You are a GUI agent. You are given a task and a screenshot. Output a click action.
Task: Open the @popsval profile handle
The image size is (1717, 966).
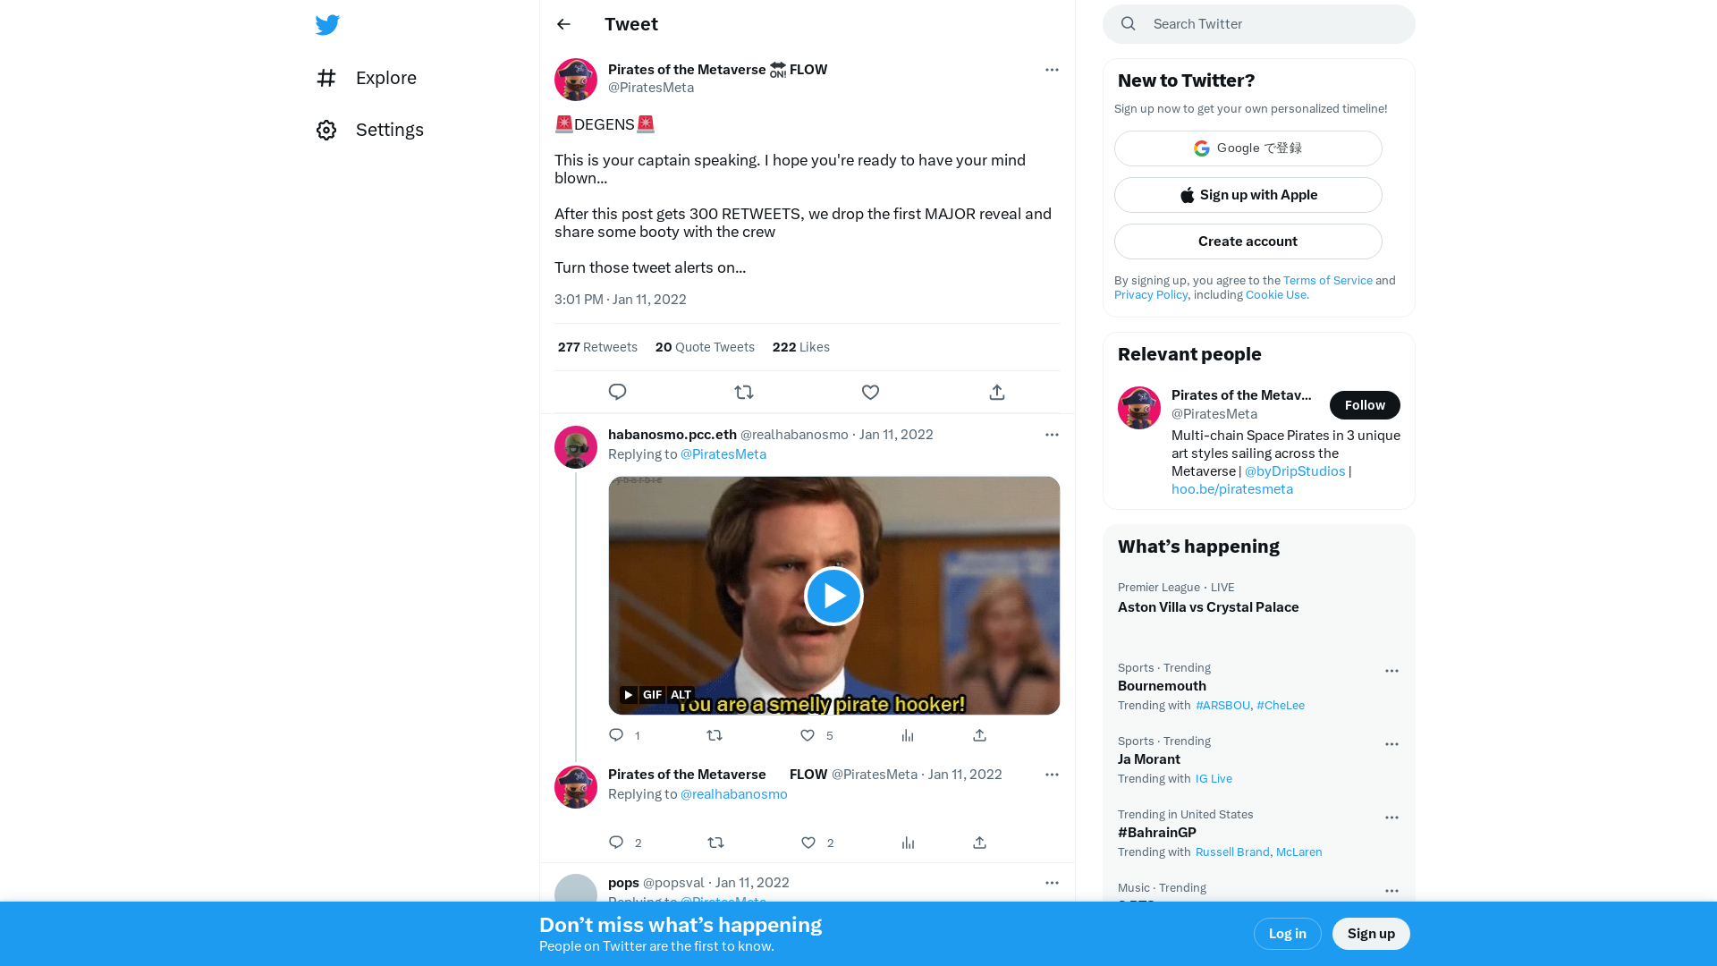click(673, 883)
